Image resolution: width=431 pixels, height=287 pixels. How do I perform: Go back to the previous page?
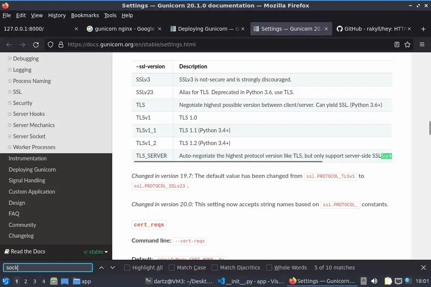pos(9,44)
